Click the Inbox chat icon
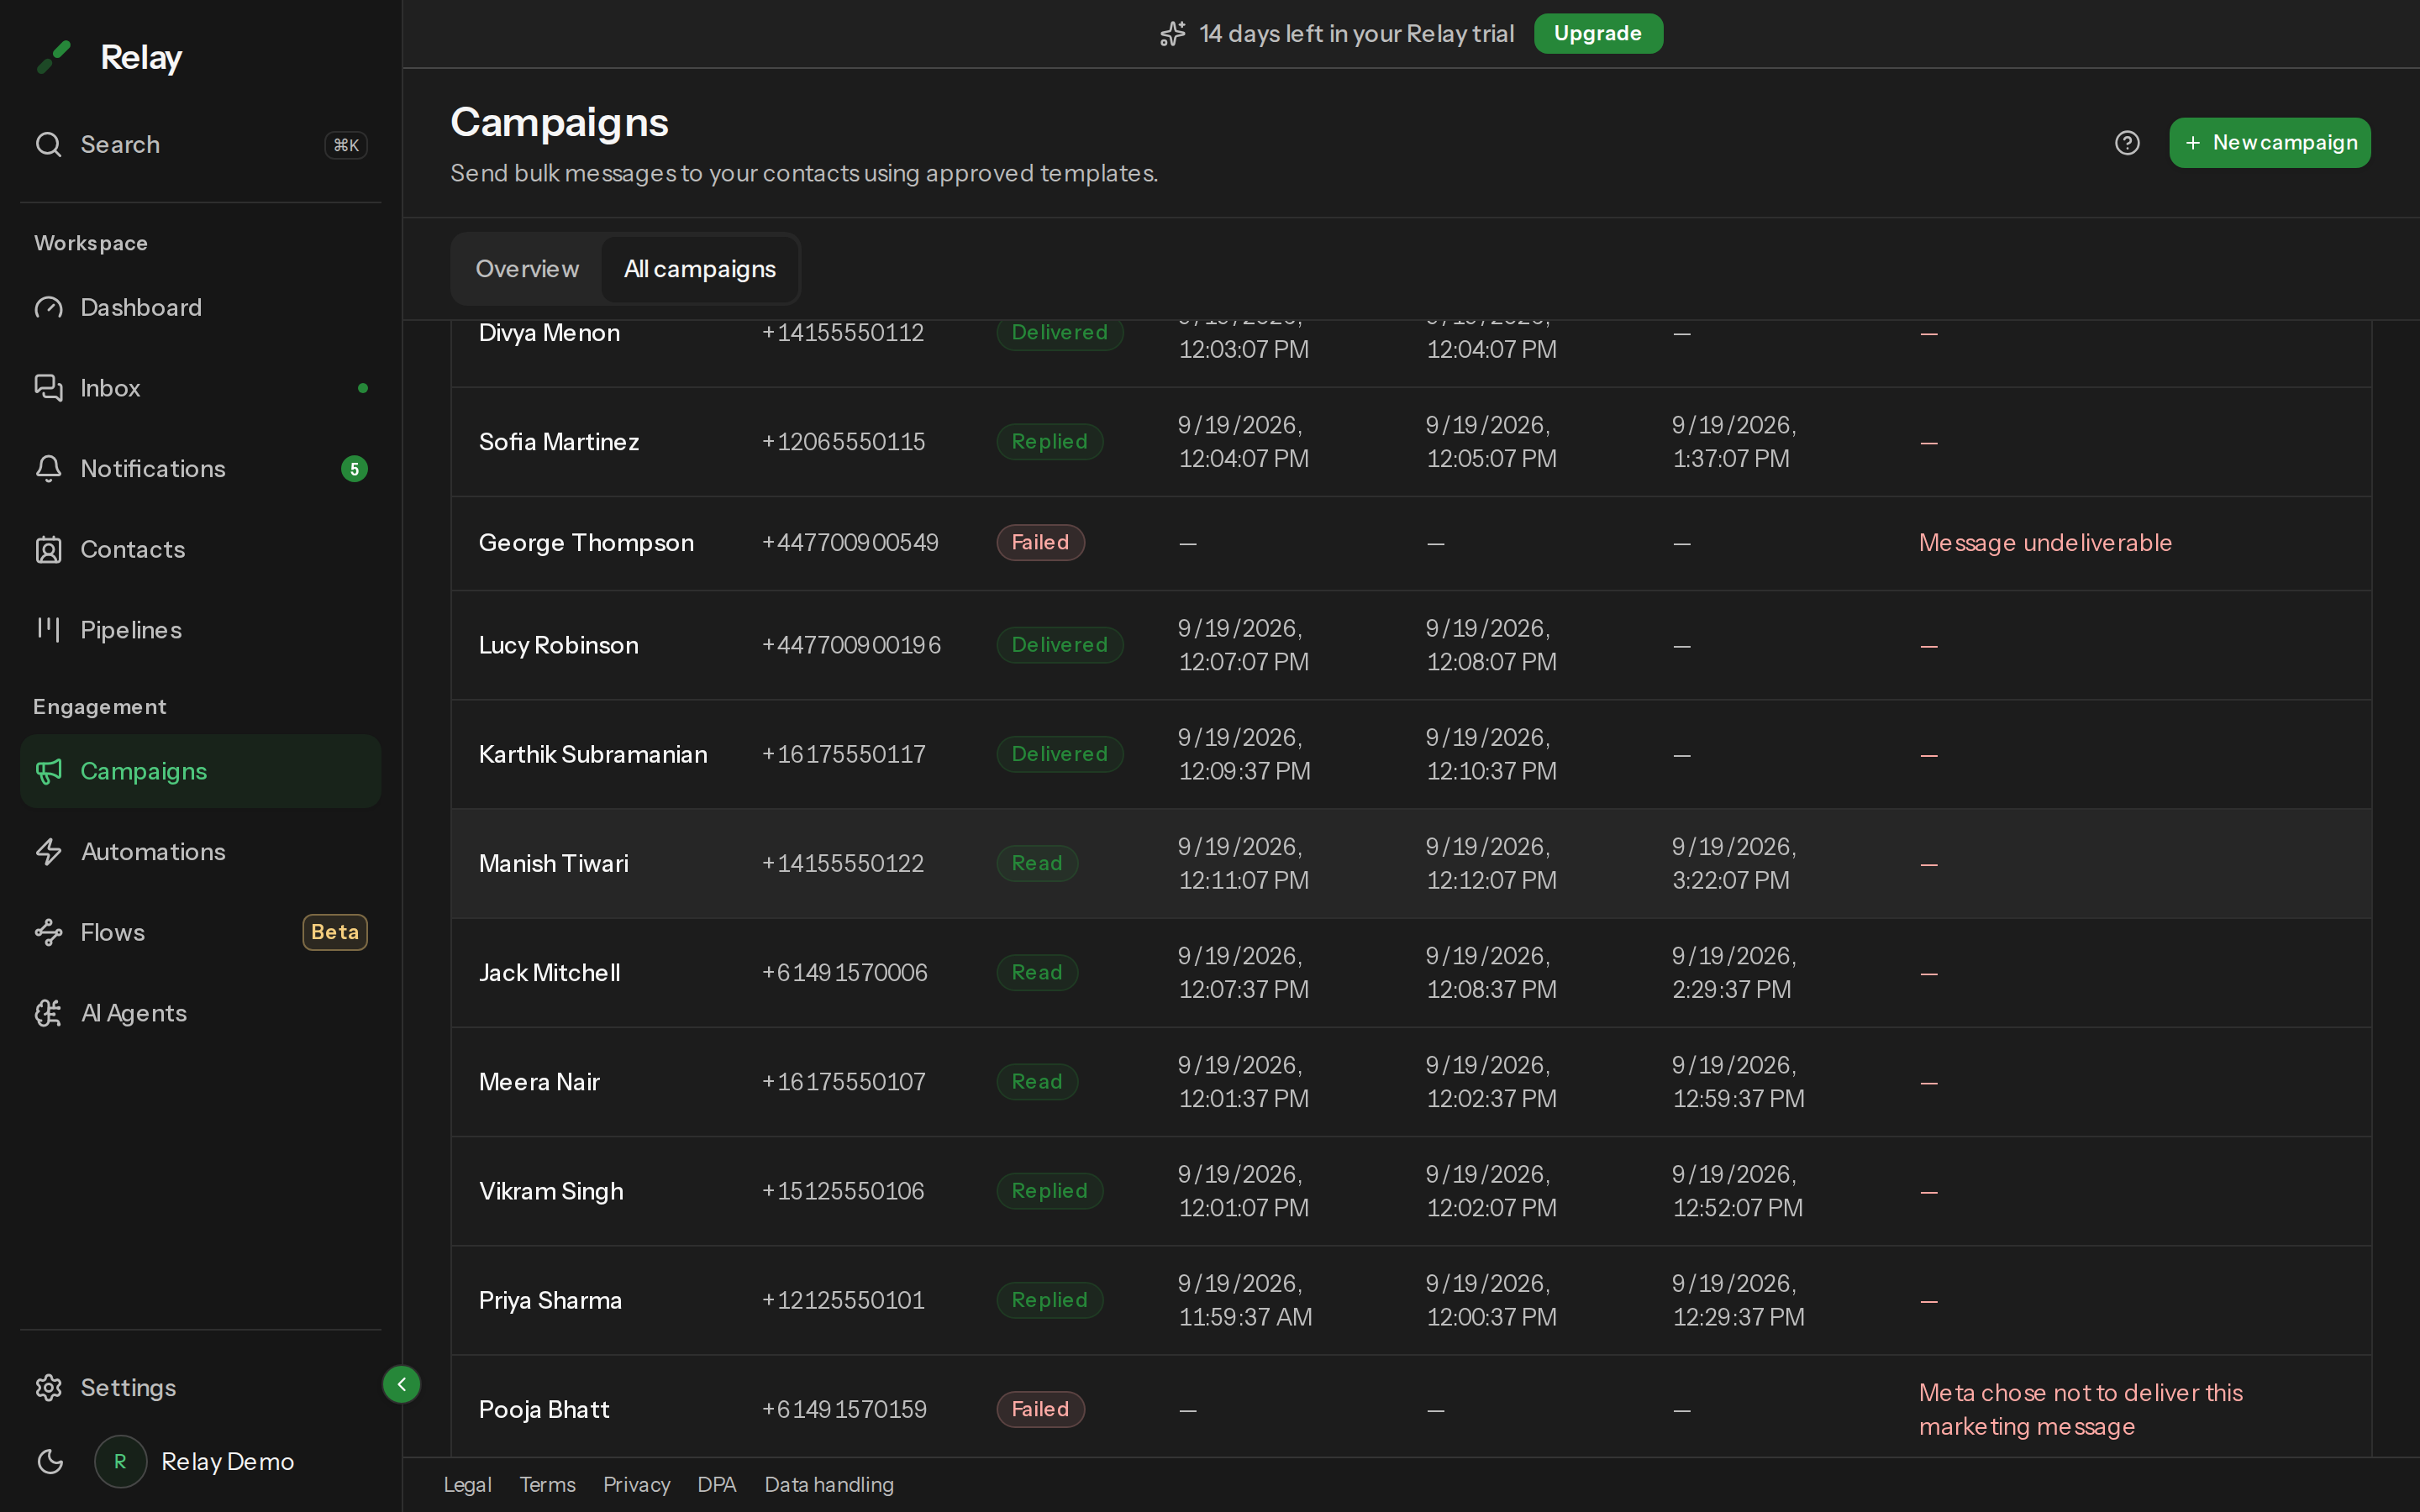The width and height of the screenshot is (2420, 1512). [x=48, y=387]
